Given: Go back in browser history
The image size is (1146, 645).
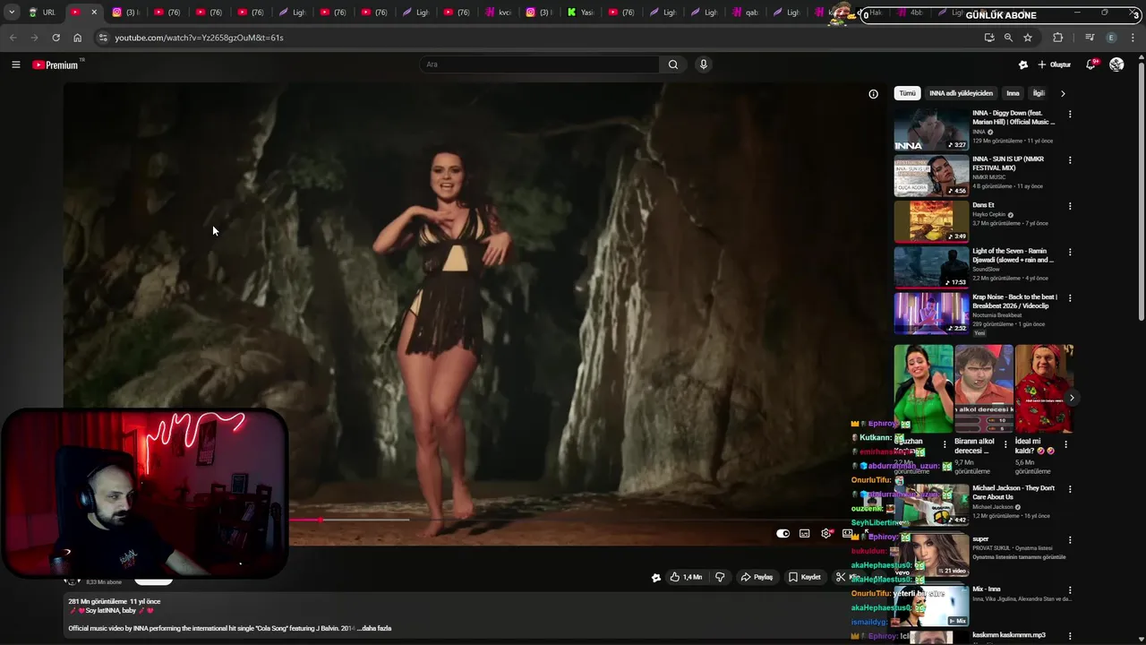Looking at the screenshot, I should pos(13,38).
